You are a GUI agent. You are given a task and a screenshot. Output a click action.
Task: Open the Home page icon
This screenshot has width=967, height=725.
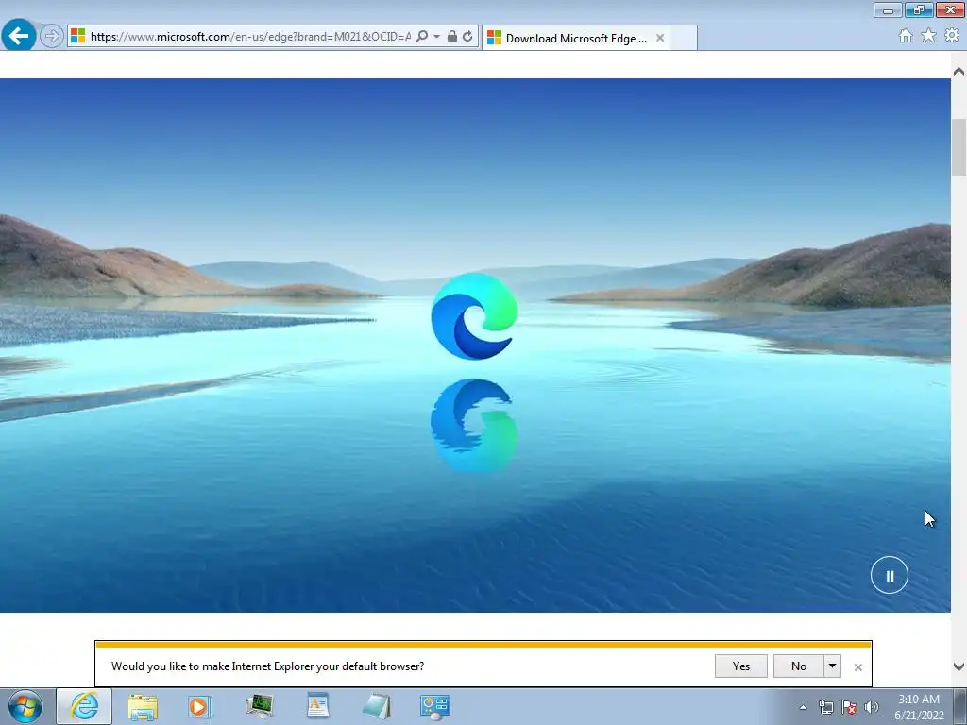[x=906, y=36]
